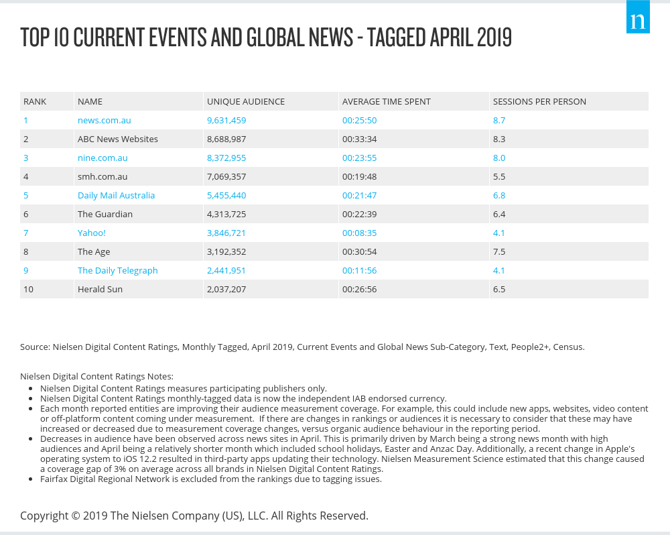Select the 4.1 sessions value for The Daily Telegraph
This screenshot has width=670, height=535.
[499, 271]
